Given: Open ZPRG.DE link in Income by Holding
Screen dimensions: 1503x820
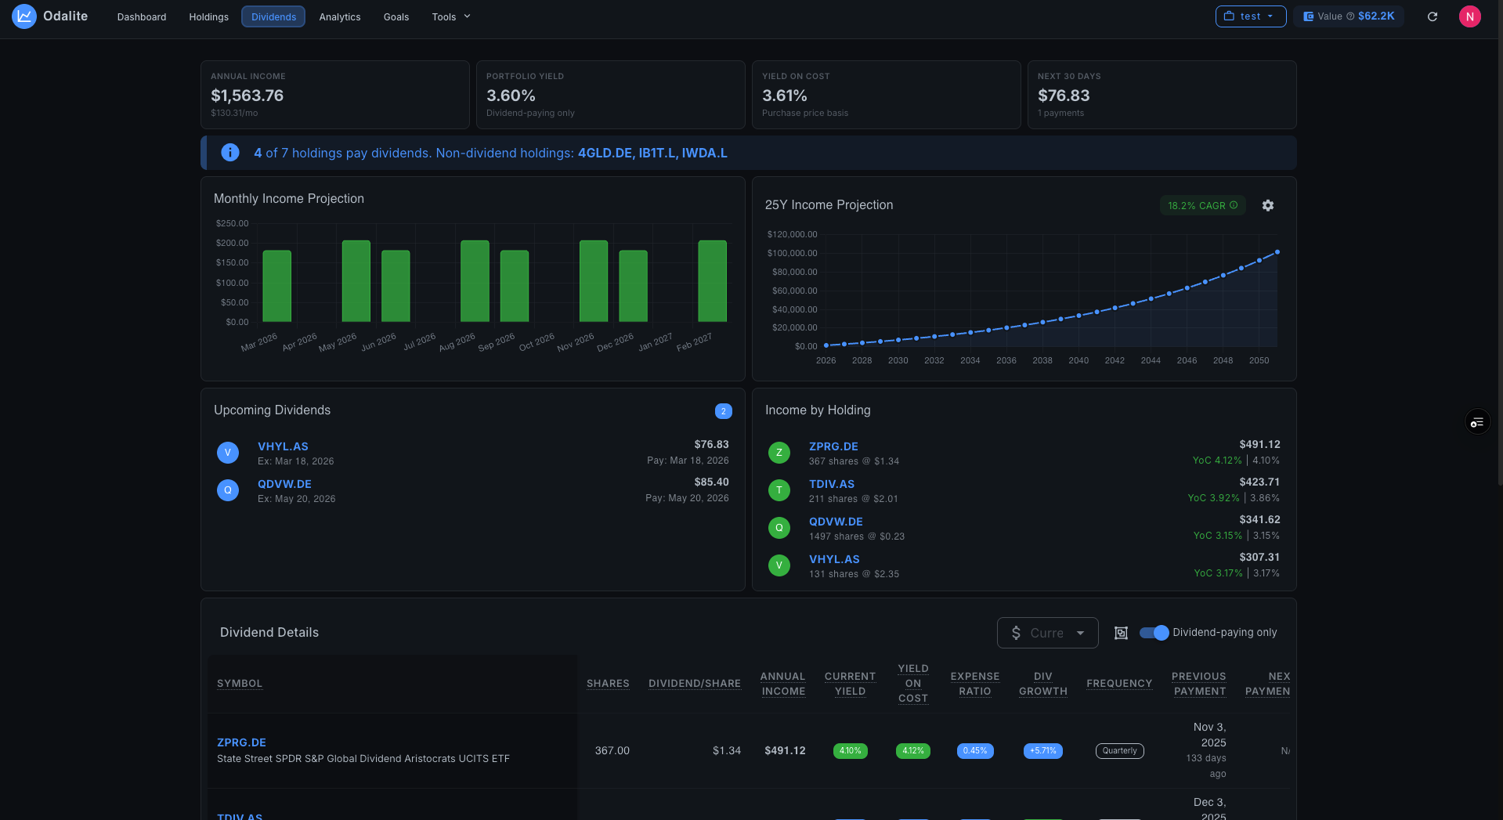Looking at the screenshot, I should coord(833,446).
